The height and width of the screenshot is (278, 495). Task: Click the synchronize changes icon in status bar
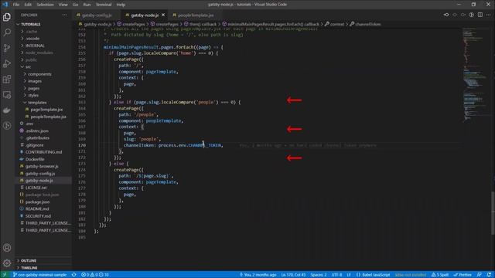pyautogui.click(x=74, y=275)
